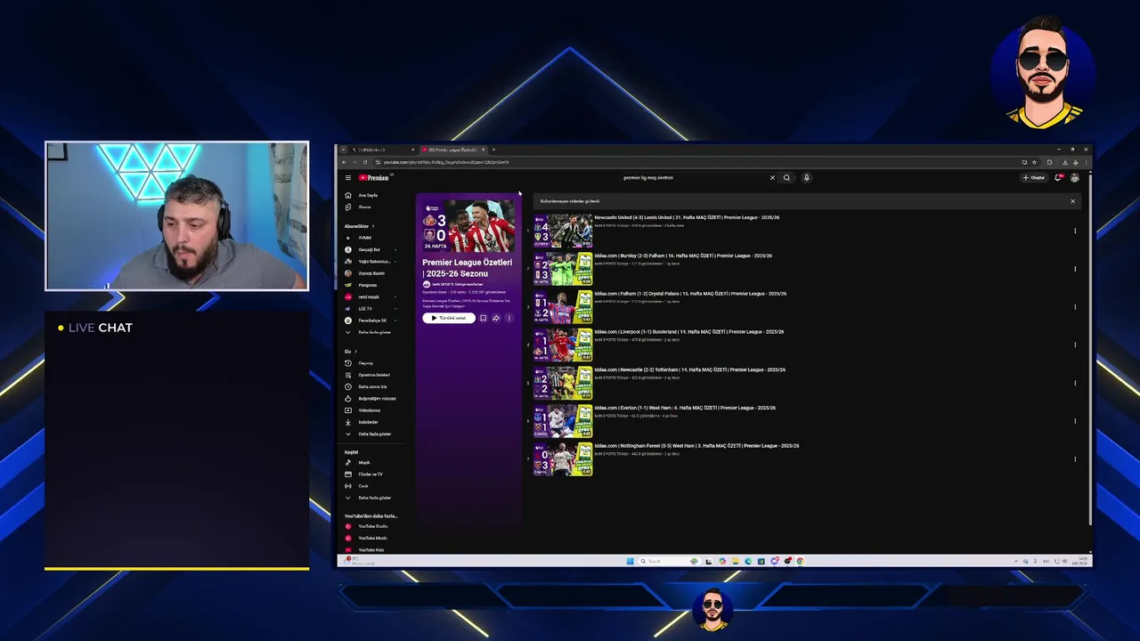
Task: Show more items below İndirilenler
Action: click(369, 434)
